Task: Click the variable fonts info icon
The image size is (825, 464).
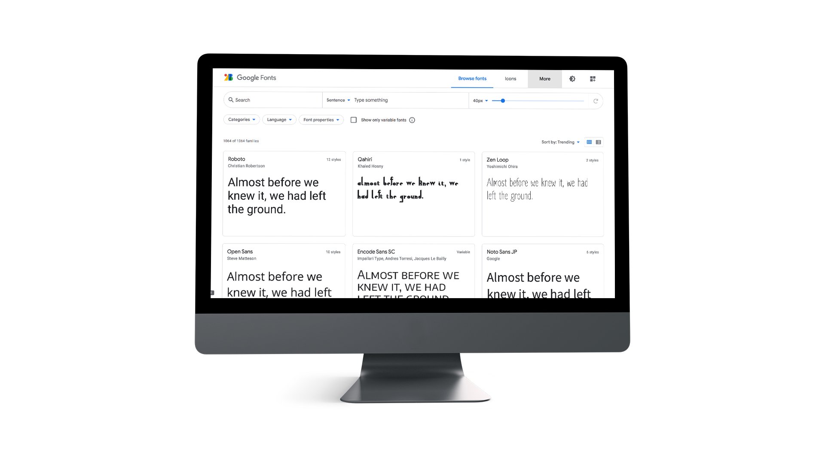Action: pyautogui.click(x=414, y=119)
